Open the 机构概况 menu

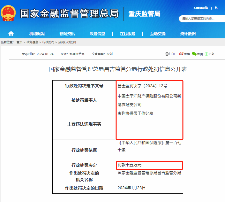37,34
